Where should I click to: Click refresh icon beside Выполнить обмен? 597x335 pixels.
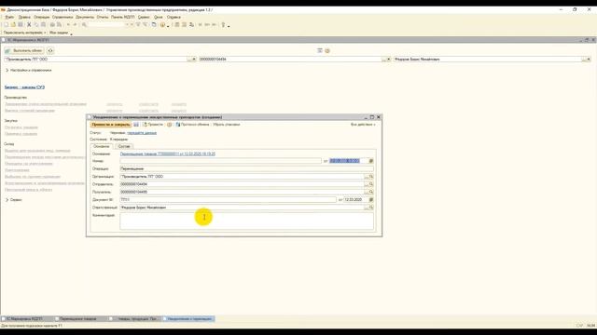[50, 50]
